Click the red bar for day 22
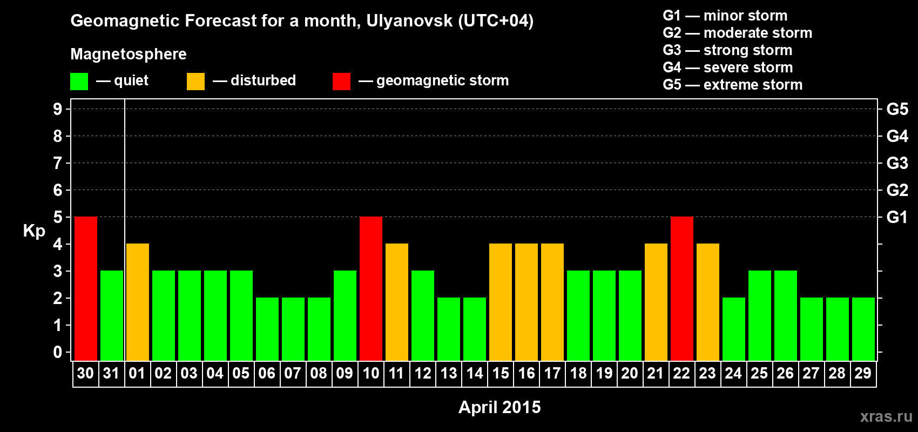918x432 pixels. [682, 289]
